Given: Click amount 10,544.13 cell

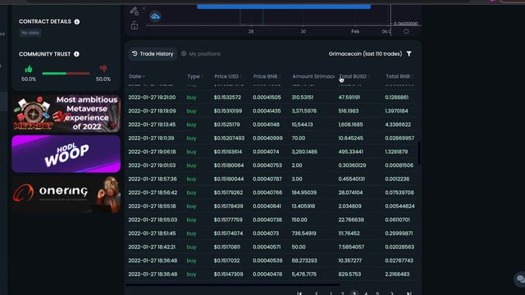Looking at the screenshot, I should tap(303, 125).
